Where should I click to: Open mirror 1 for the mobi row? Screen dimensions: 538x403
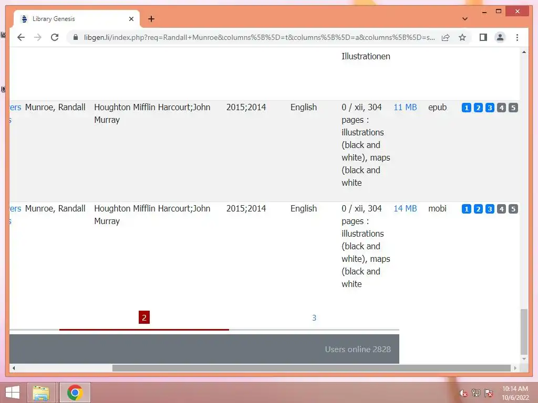tap(467, 209)
